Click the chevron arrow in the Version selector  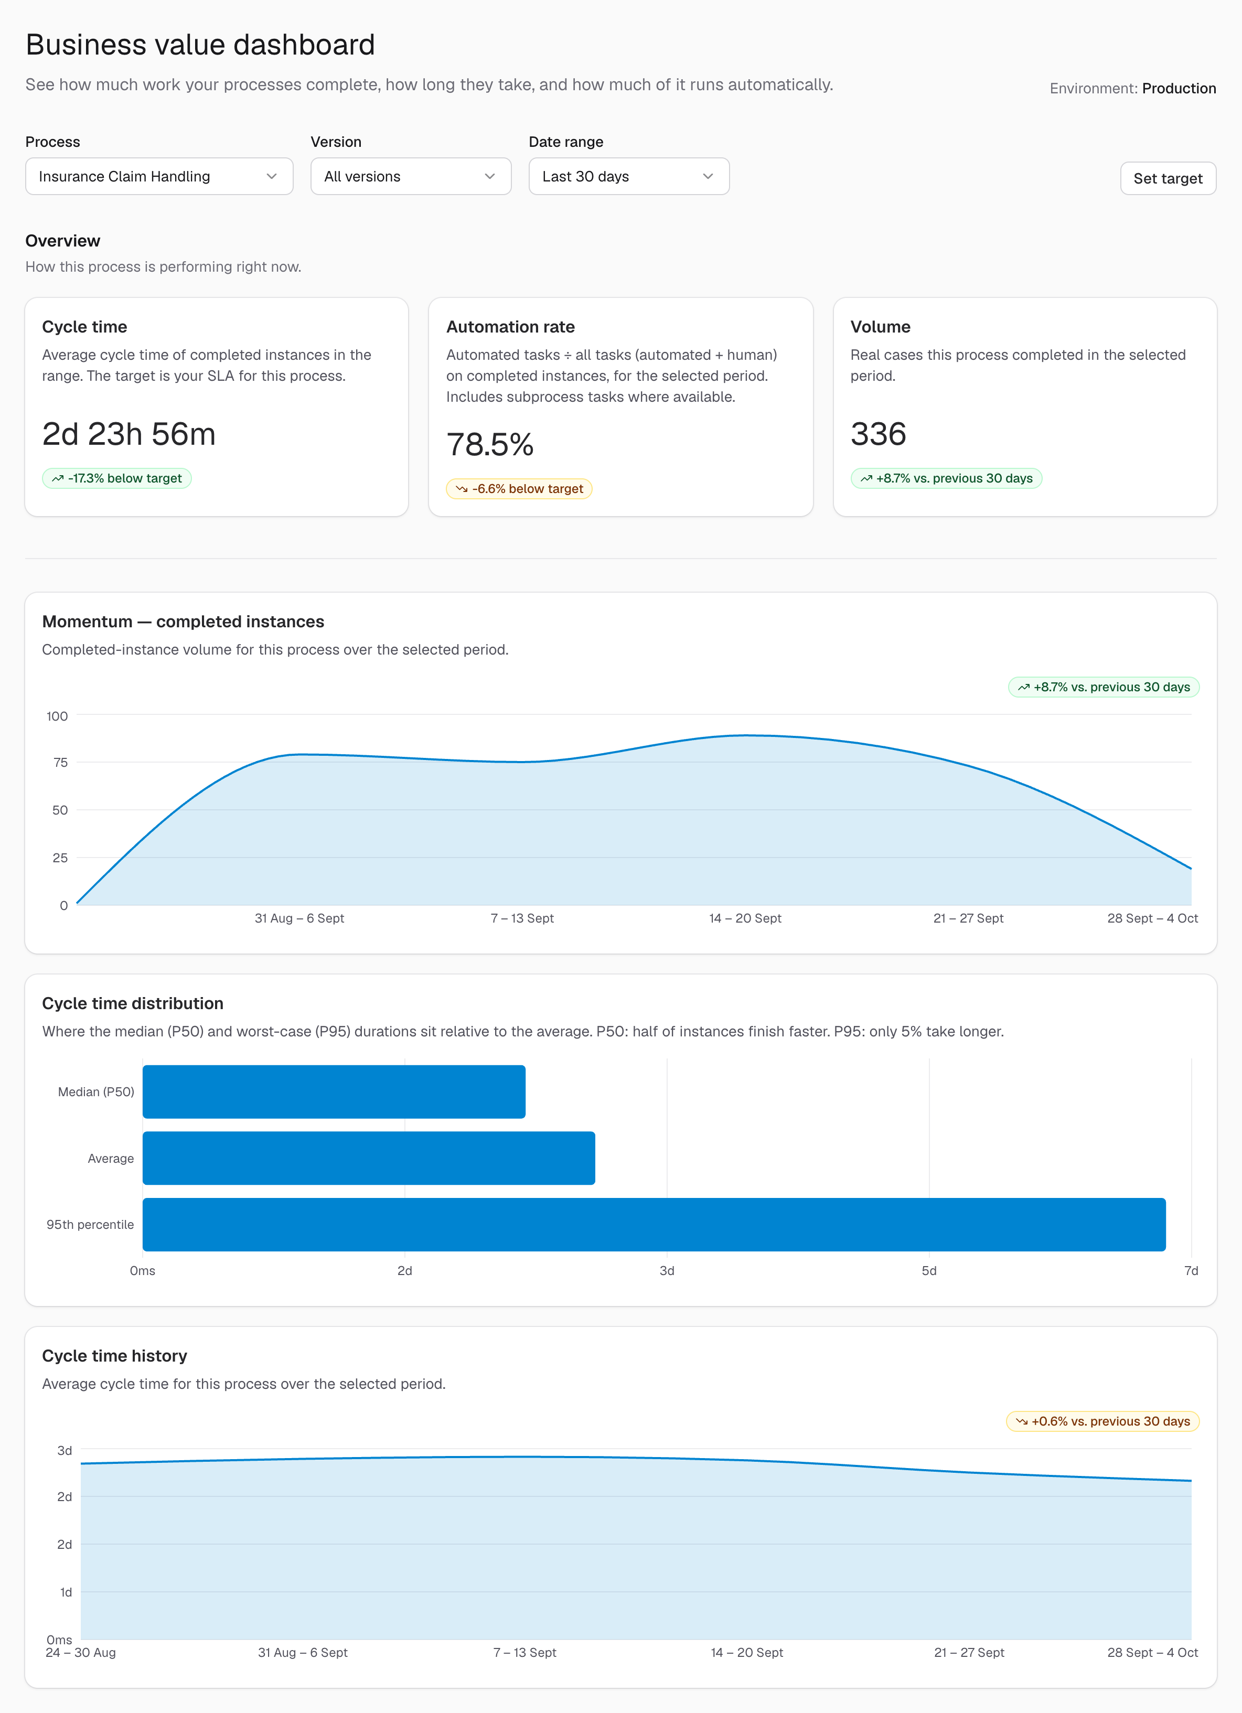click(x=489, y=176)
